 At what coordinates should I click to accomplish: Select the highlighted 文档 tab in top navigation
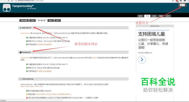(x=147, y=16)
